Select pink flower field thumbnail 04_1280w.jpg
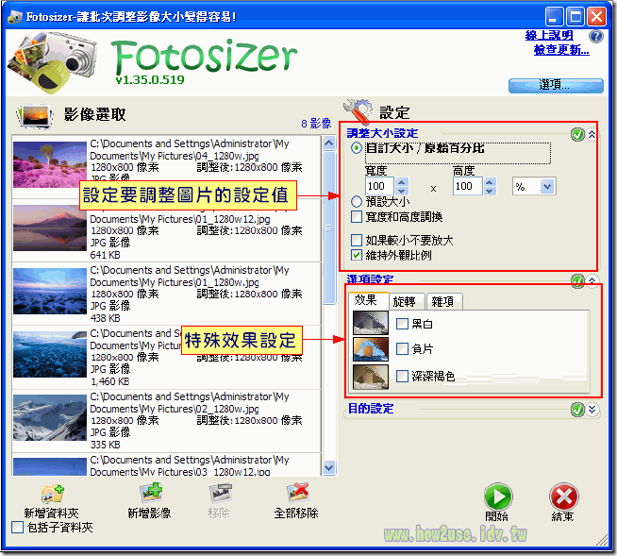This screenshot has width=617, height=556. coord(50,164)
